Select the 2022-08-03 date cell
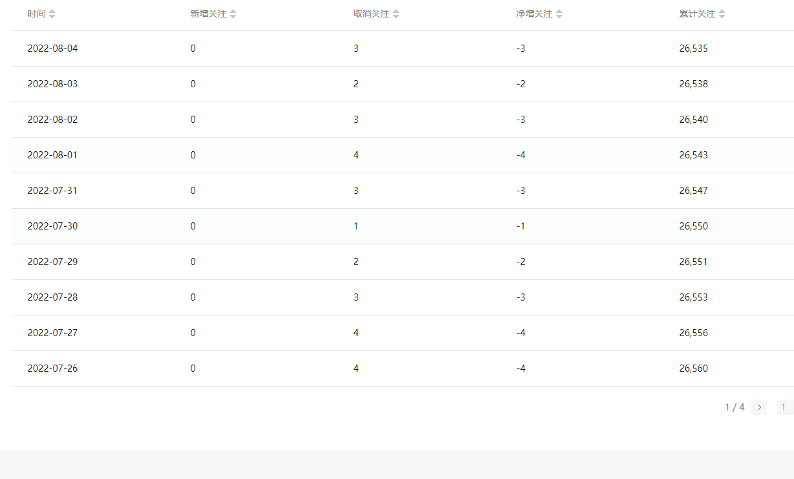794x479 pixels. coord(52,84)
